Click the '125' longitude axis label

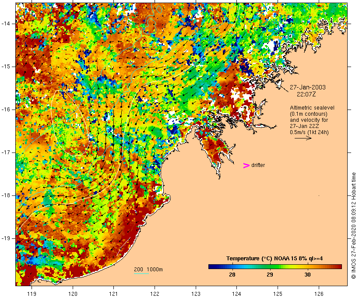(x=278, y=294)
